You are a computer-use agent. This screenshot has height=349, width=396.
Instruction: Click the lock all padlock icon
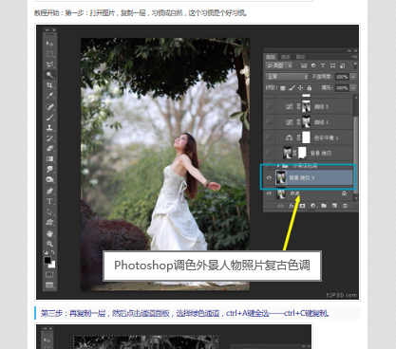310,88
